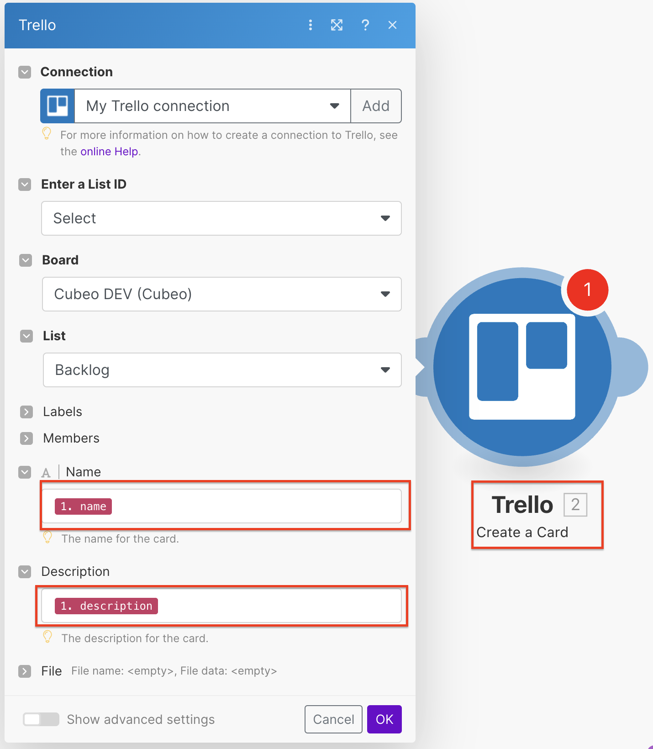This screenshot has width=653, height=749.
Task: Open the online Help link
Action: (110, 152)
